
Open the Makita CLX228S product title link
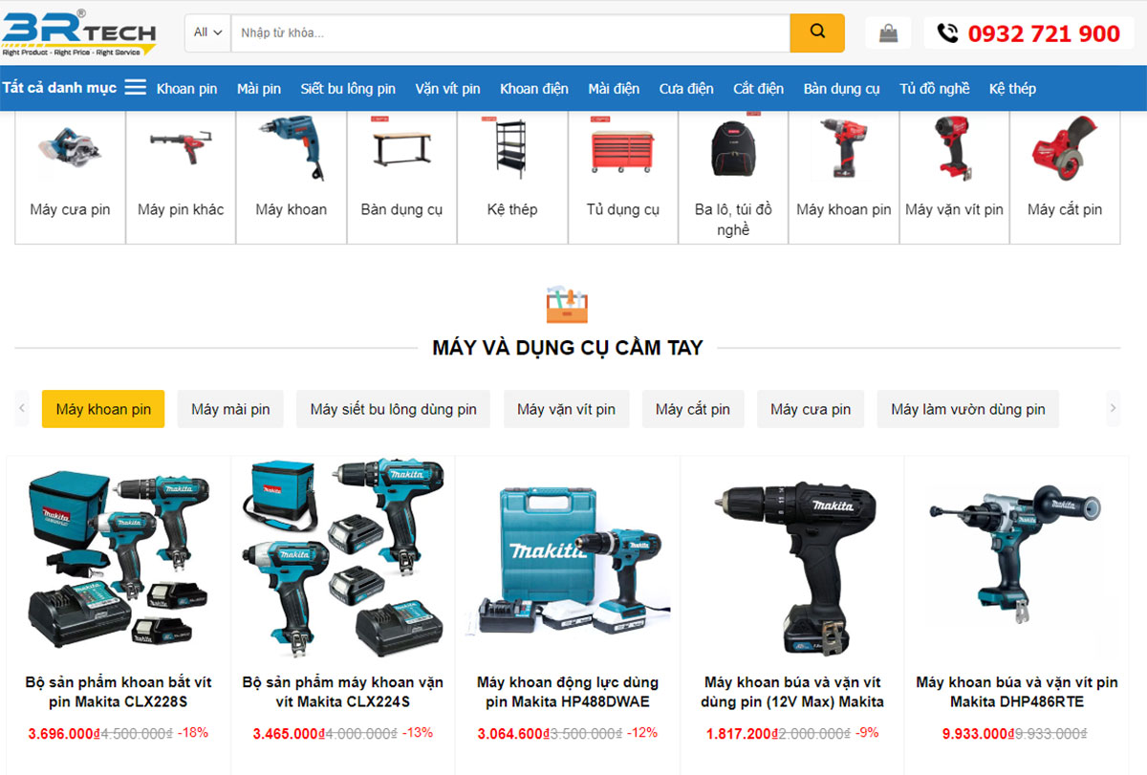(119, 692)
